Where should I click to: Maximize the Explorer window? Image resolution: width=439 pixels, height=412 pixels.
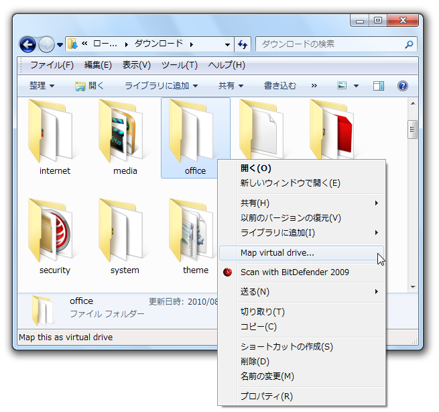coord(378,21)
